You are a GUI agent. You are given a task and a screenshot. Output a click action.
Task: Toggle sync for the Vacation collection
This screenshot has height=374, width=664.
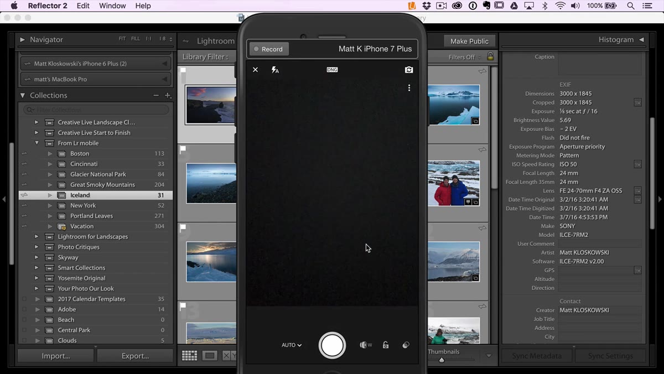(x=24, y=226)
